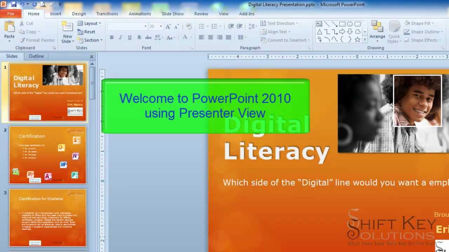Viewport: 449px width, 252px height.
Task: Click the Undo arrow in Quick Access Toolbar
Action: (x=22, y=5)
